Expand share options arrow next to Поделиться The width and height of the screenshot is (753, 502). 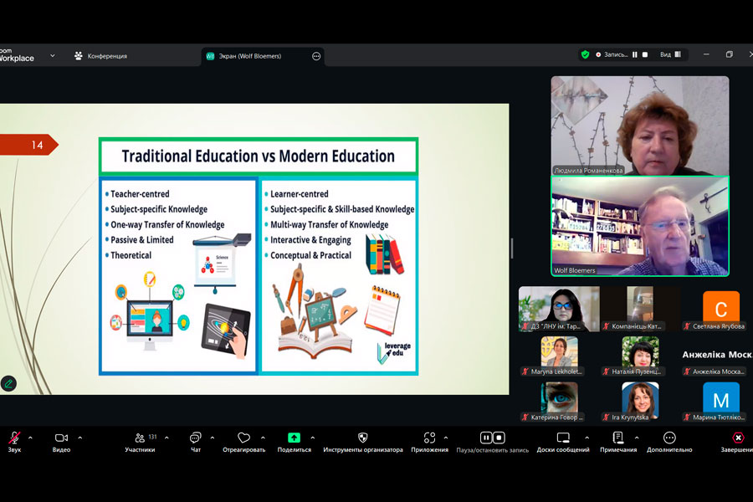click(313, 438)
